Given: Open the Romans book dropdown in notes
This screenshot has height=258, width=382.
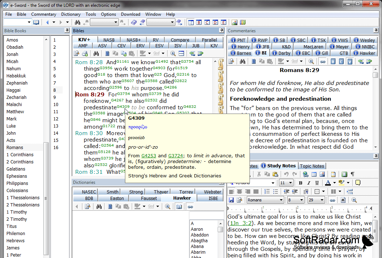Looking at the screenshot, I should point(265,200).
